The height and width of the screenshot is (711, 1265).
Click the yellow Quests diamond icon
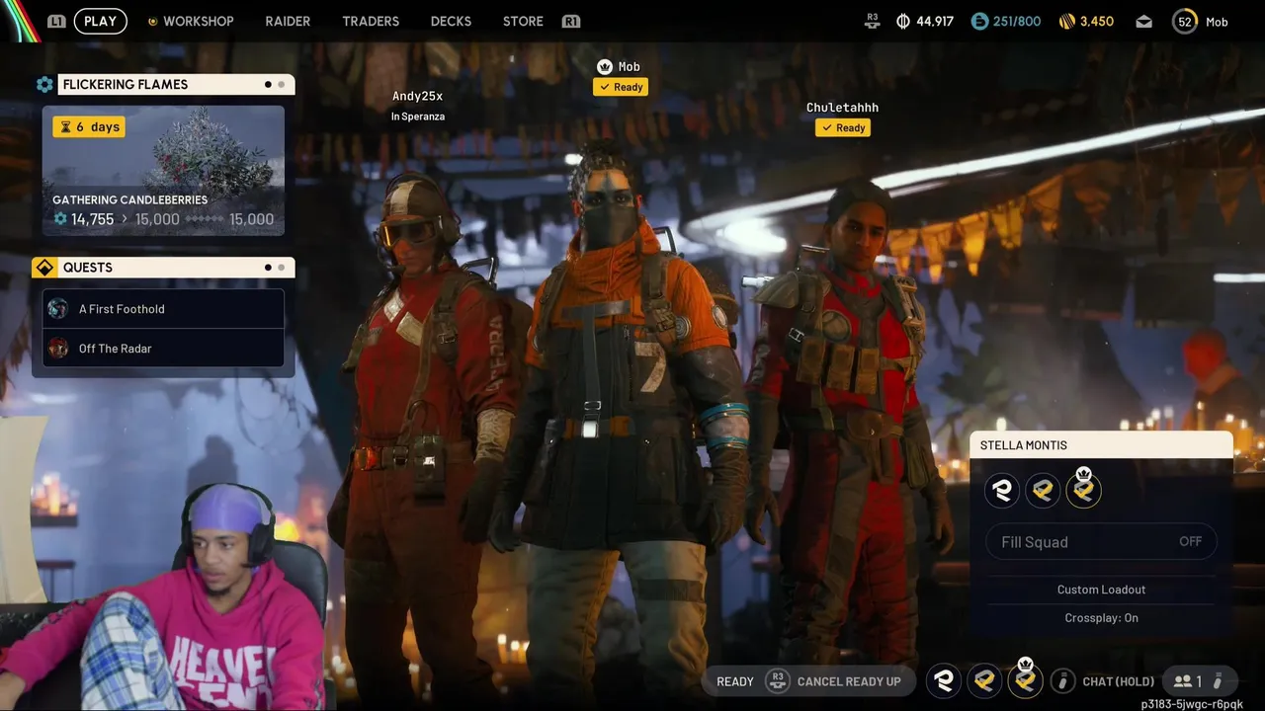(x=44, y=268)
